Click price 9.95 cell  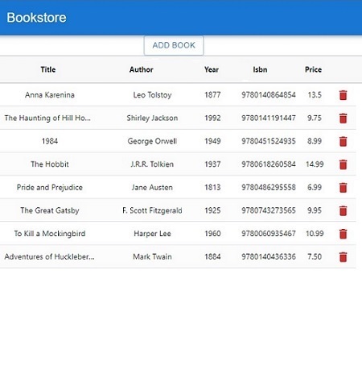tap(315, 210)
